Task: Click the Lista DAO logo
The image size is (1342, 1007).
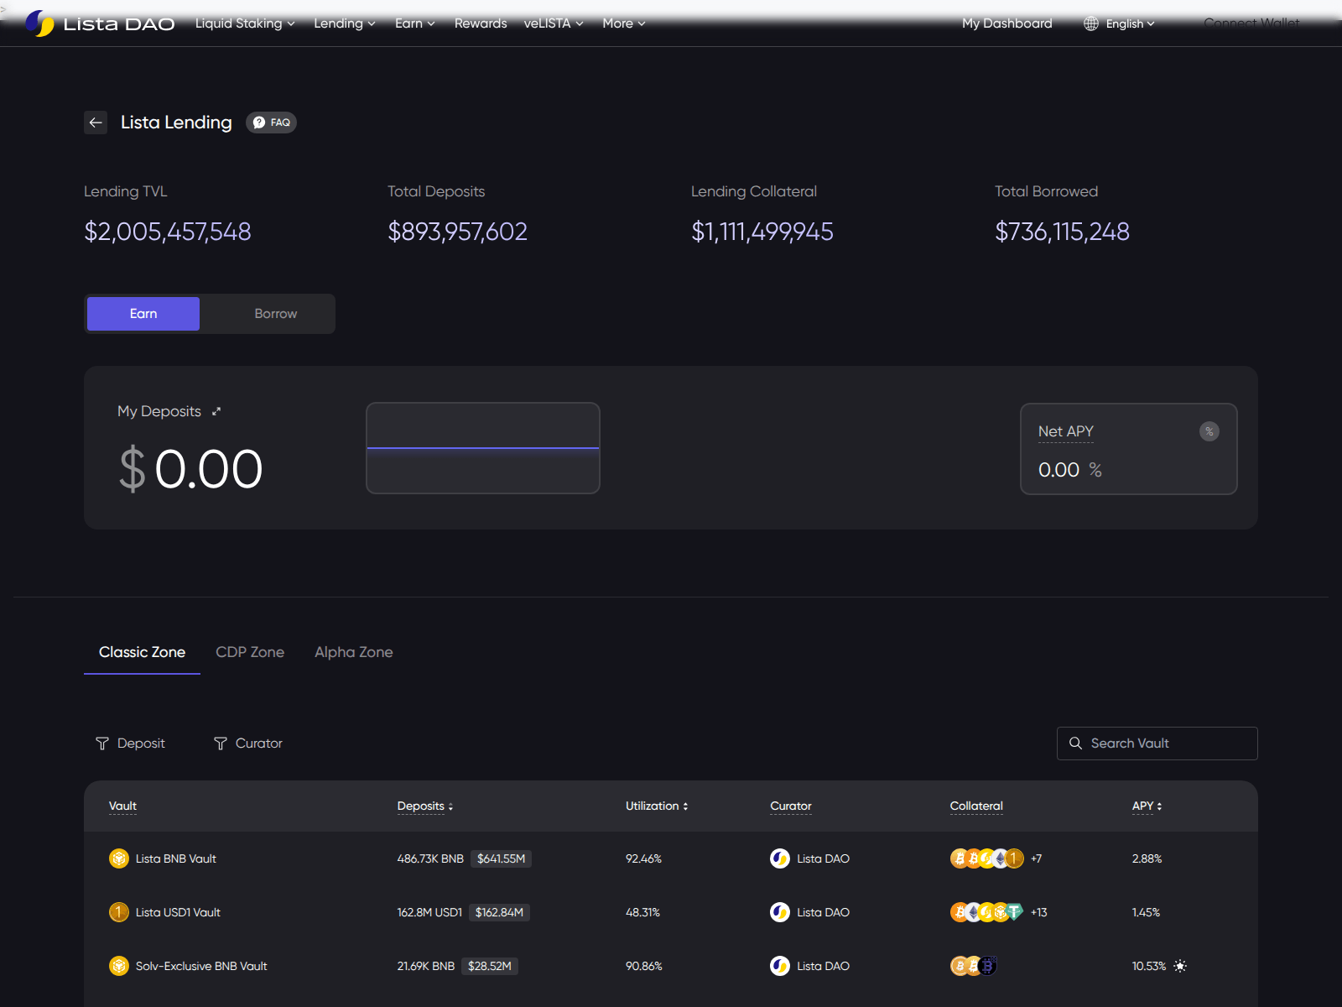Action: [x=100, y=23]
